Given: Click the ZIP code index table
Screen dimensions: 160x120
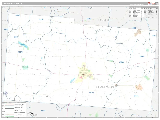Looking at the screenshot, I should point(144,12).
